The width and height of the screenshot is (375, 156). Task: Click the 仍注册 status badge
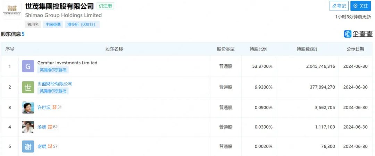pos(106,6)
